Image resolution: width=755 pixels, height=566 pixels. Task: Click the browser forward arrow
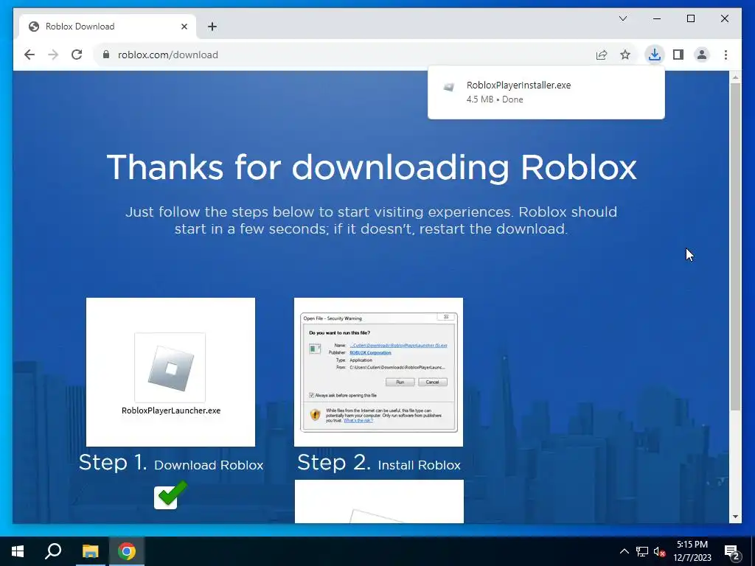pyautogui.click(x=53, y=55)
